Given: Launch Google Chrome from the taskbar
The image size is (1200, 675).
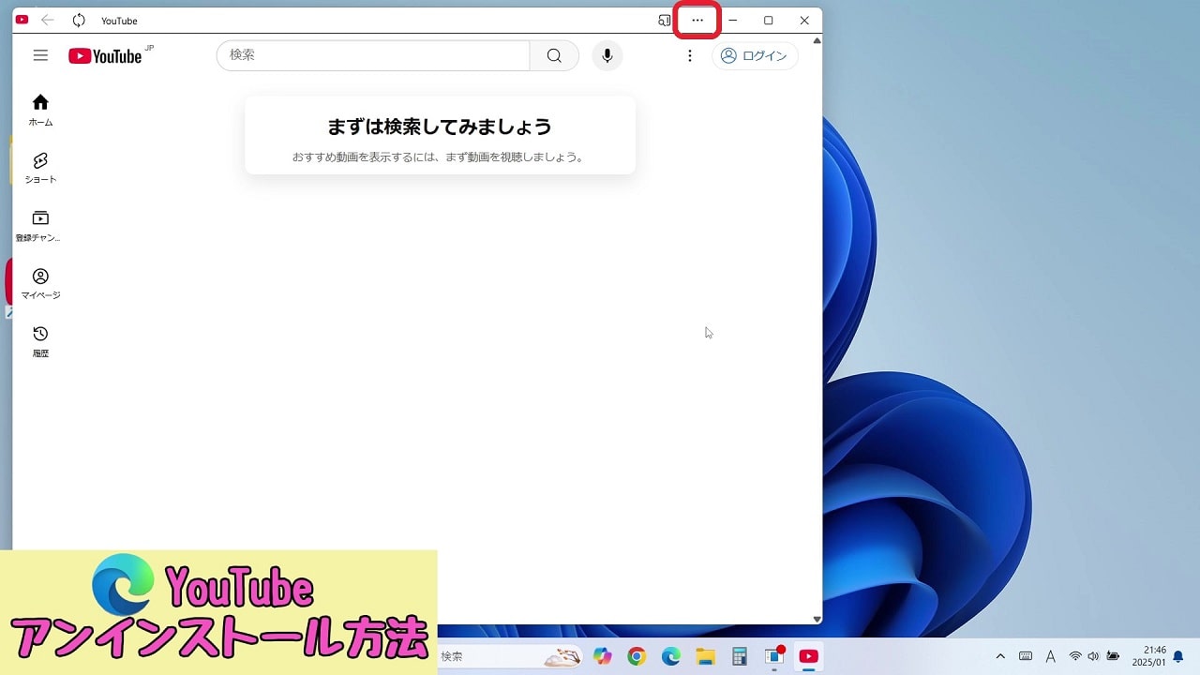Looking at the screenshot, I should pos(637,656).
